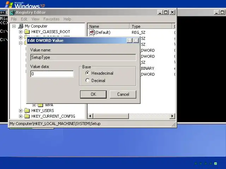Viewport: 226px width, 169px height.
Task: Select the HKEY_CURRENT_CONFIG tree label
Action: coord(53,116)
